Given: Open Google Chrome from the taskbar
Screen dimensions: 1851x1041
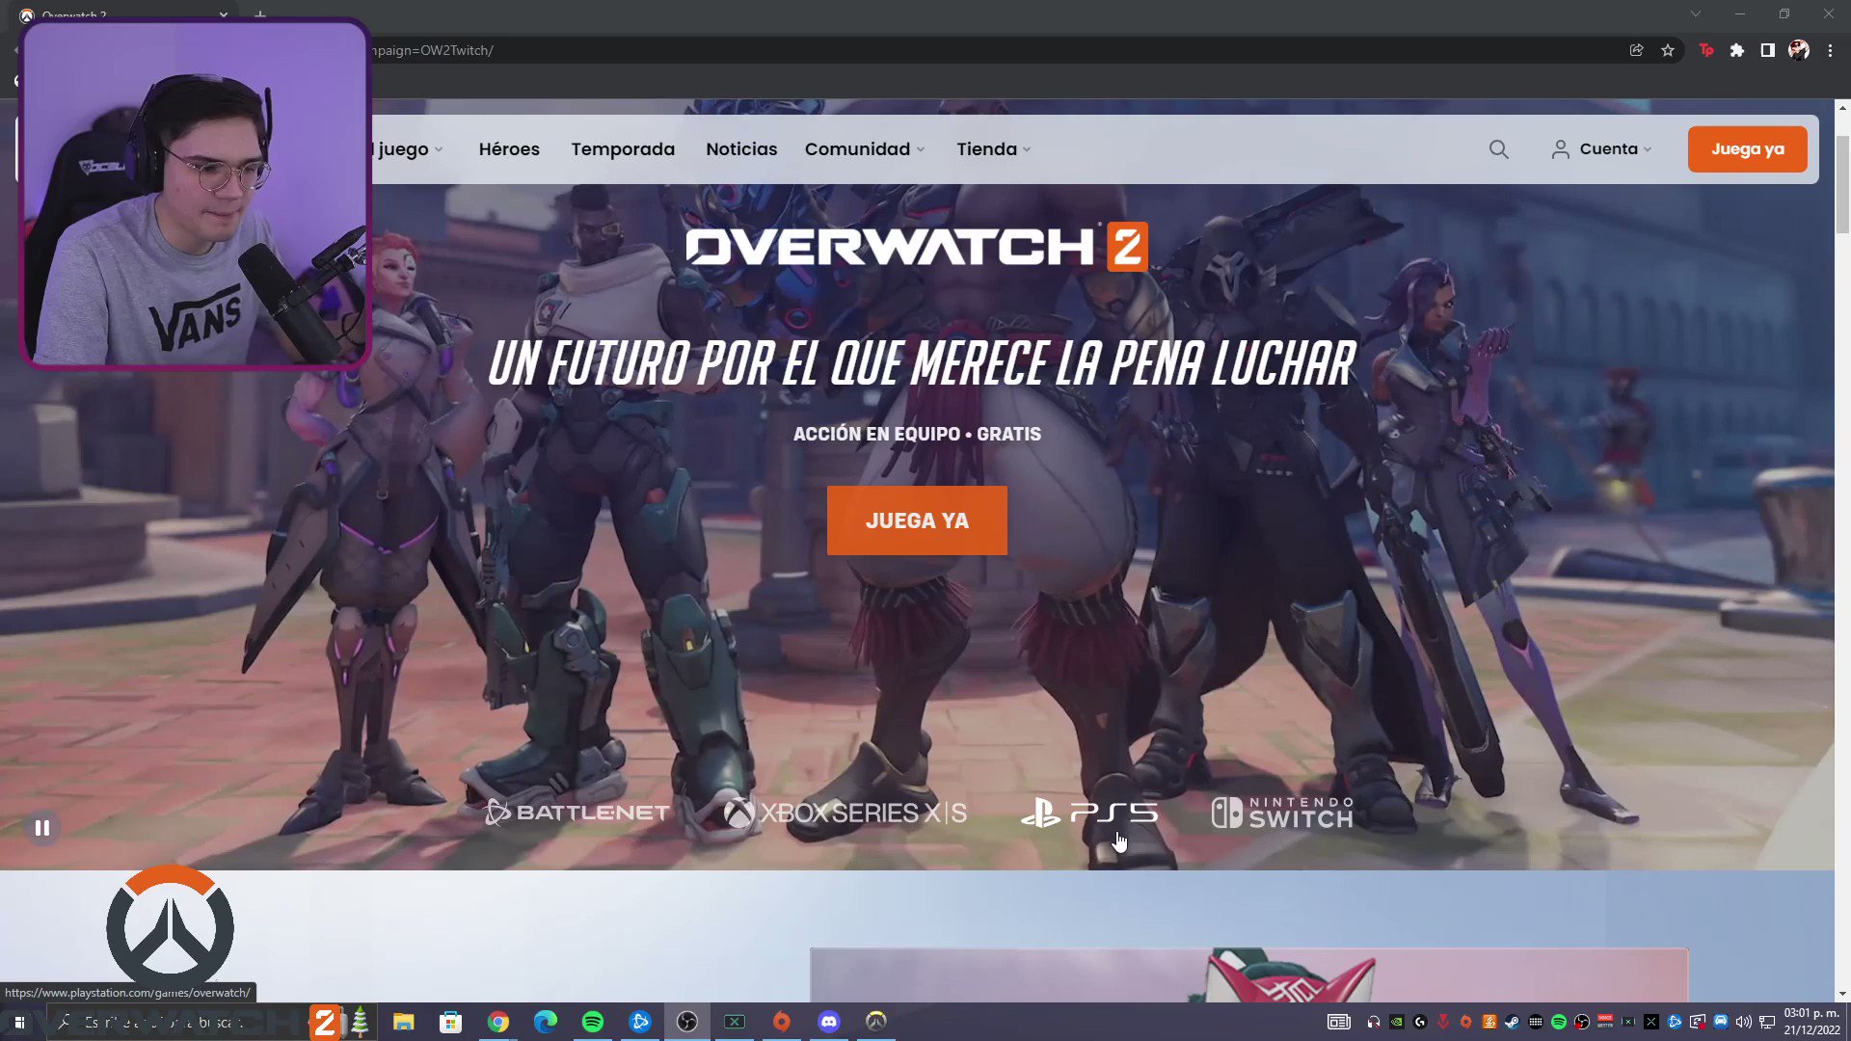Looking at the screenshot, I should click(x=497, y=1022).
